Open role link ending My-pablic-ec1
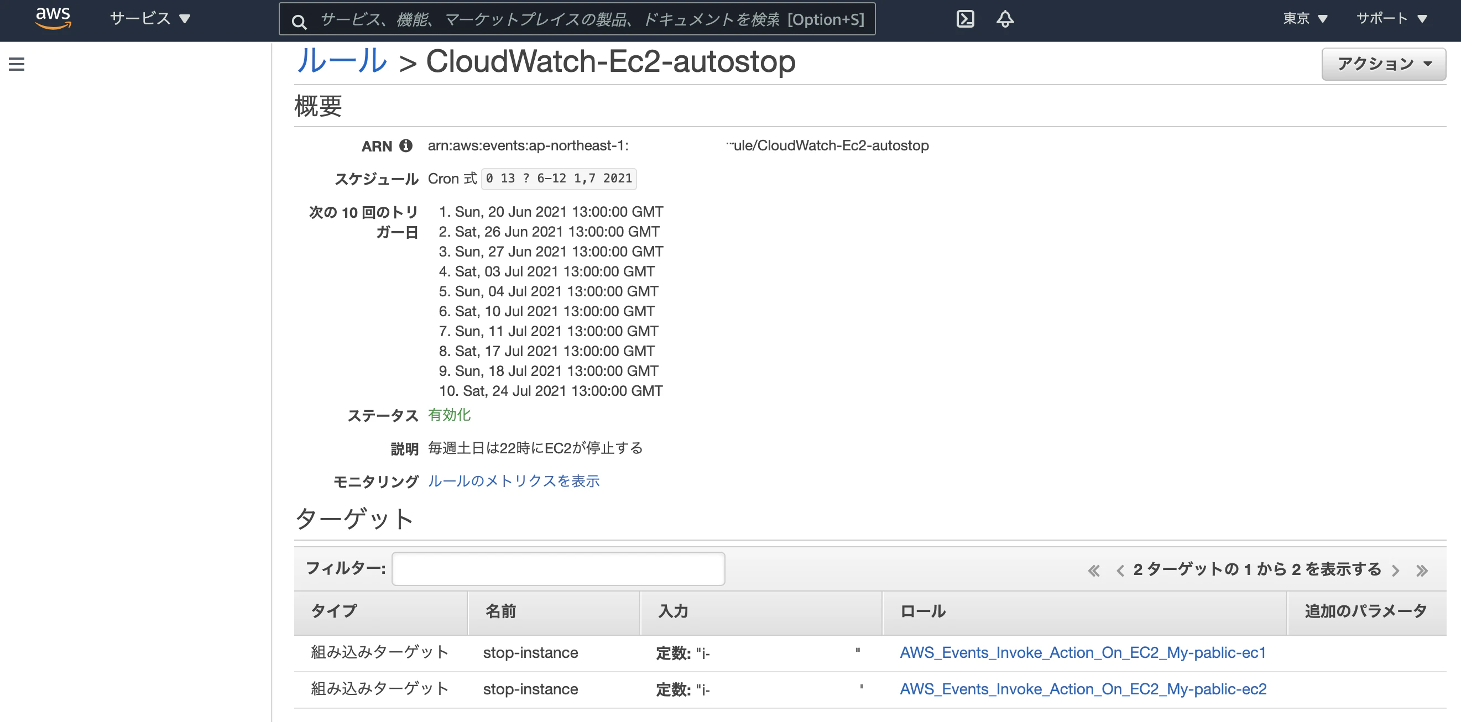Image resolution: width=1461 pixels, height=722 pixels. pos(1083,652)
